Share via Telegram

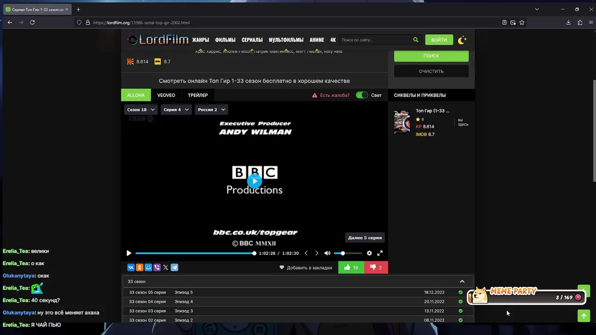coord(174,268)
